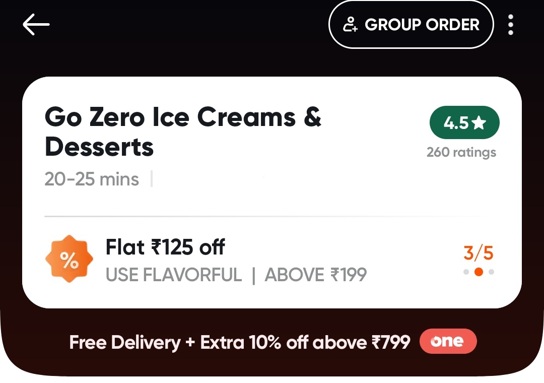The width and height of the screenshot is (544, 383).
Task: Click the orange percent offer icon
Action: [69, 260]
